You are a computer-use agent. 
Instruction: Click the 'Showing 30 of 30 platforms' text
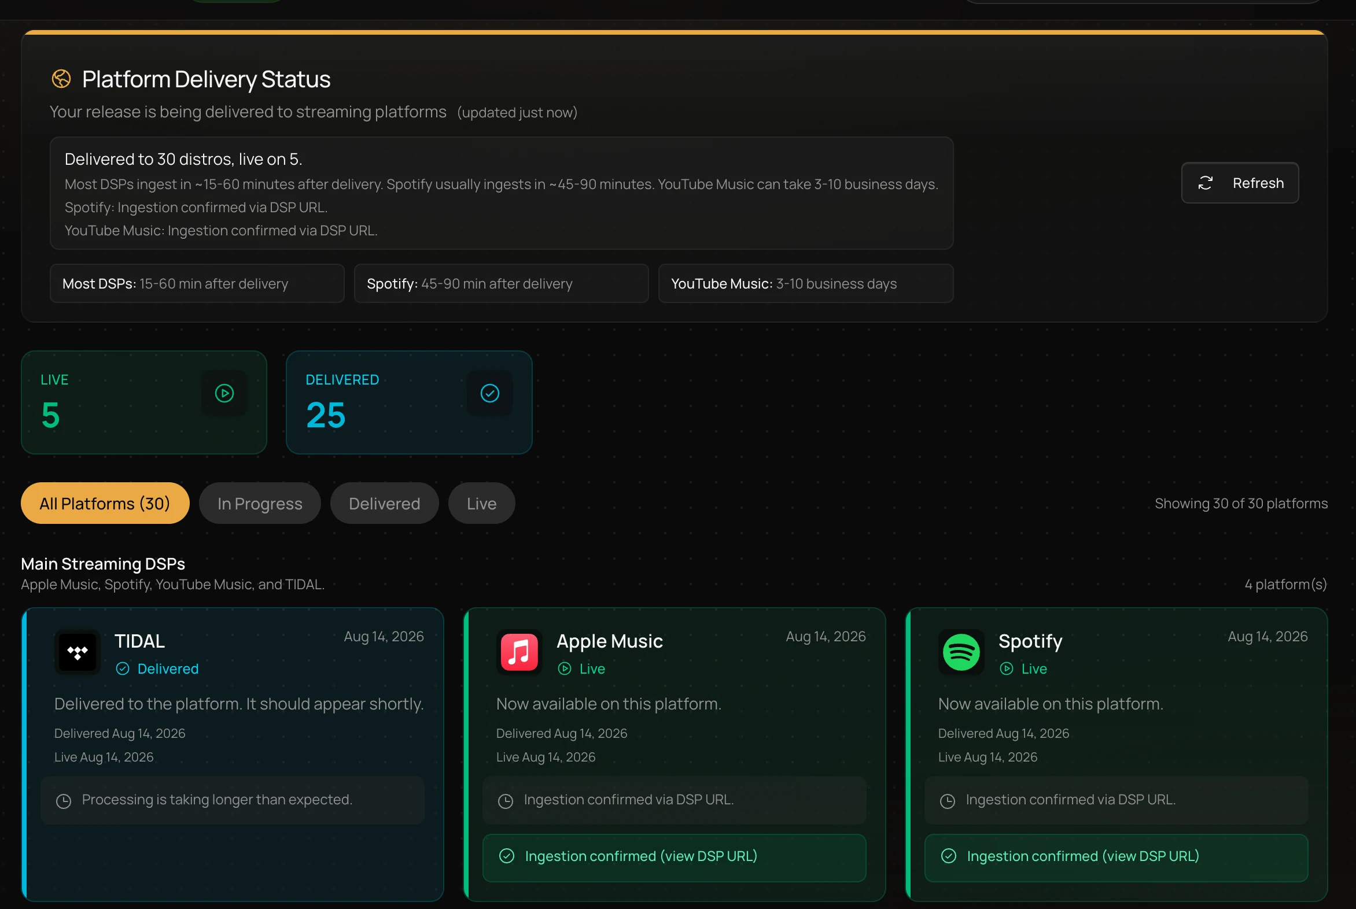tap(1241, 503)
